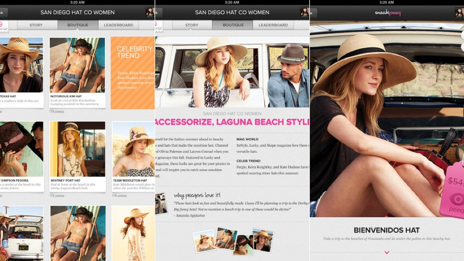Switch to Story tab on Boutique screen
The width and height of the screenshot is (464, 261).
pyautogui.click(x=36, y=25)
